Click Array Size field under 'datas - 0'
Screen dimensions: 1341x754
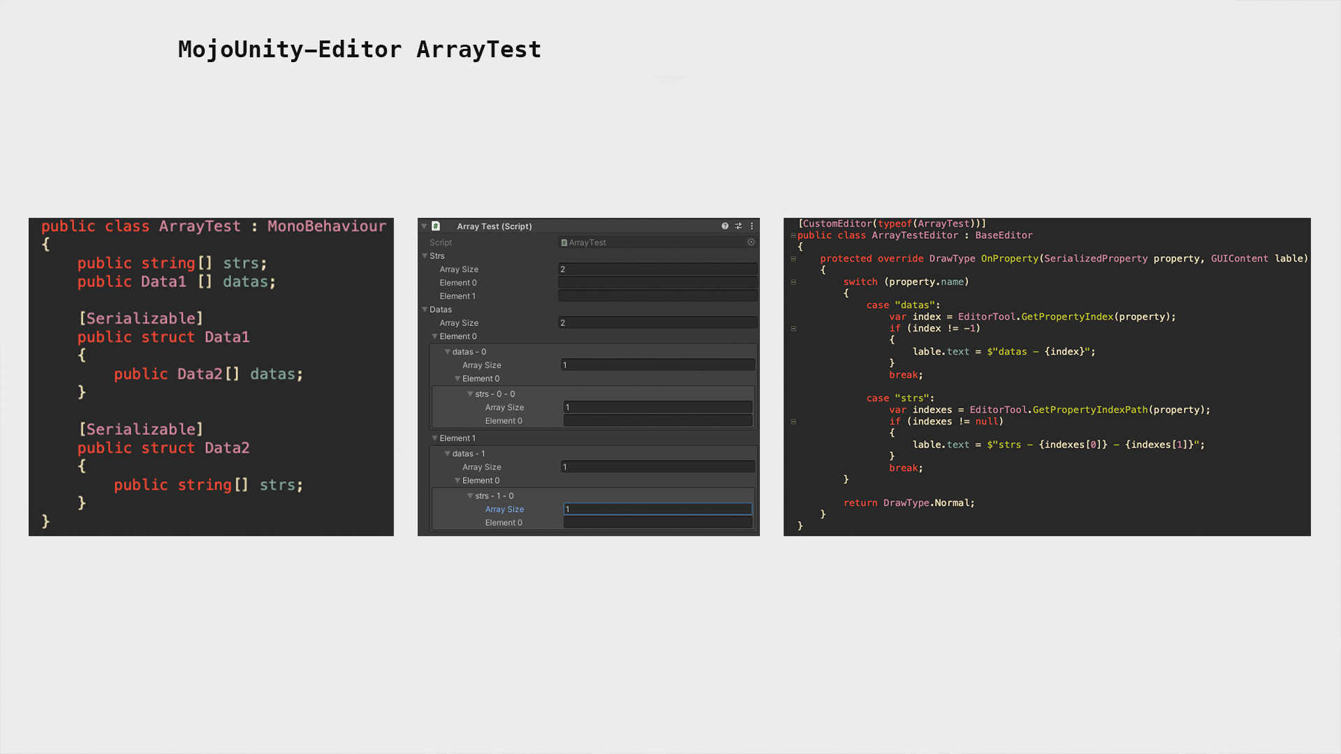tap(658, 365)
